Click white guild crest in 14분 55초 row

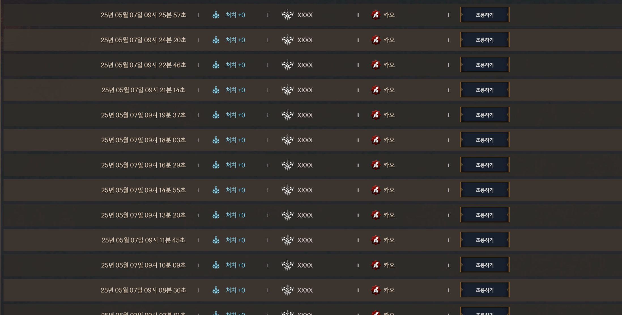tap(287, 190)
